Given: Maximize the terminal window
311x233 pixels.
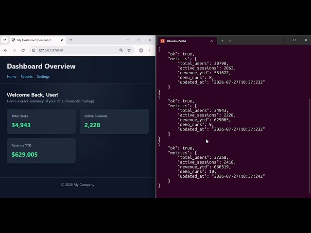Looking at the screenshot, I should (x=294, y=40).
